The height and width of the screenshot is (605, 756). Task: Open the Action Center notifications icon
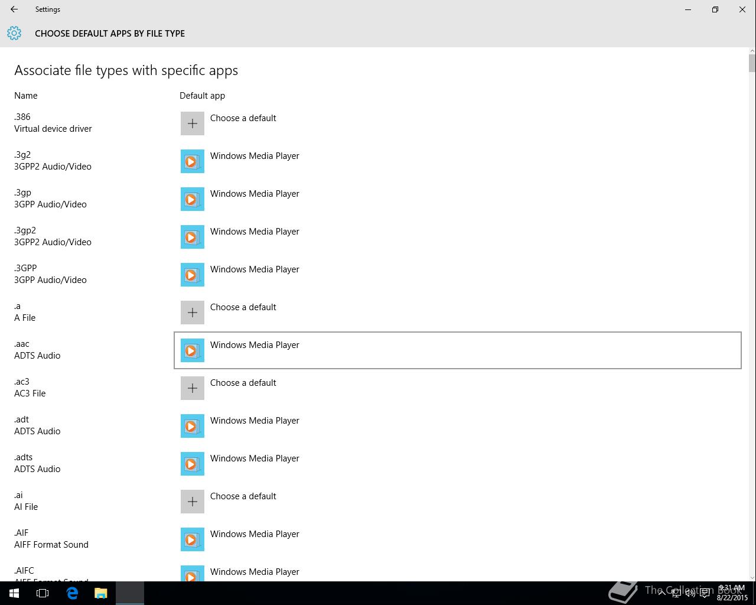coord(705,593)
